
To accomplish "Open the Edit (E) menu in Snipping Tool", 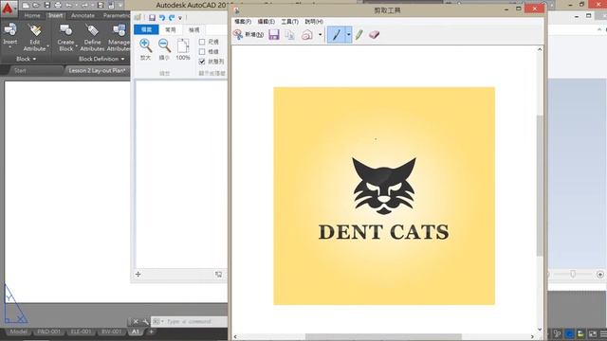I will (266, 22).
